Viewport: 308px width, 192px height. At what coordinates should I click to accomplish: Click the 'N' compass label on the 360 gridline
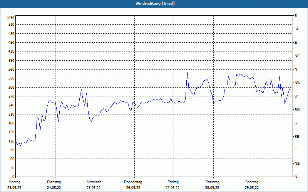pyautogui.click(x=296, y=70)
